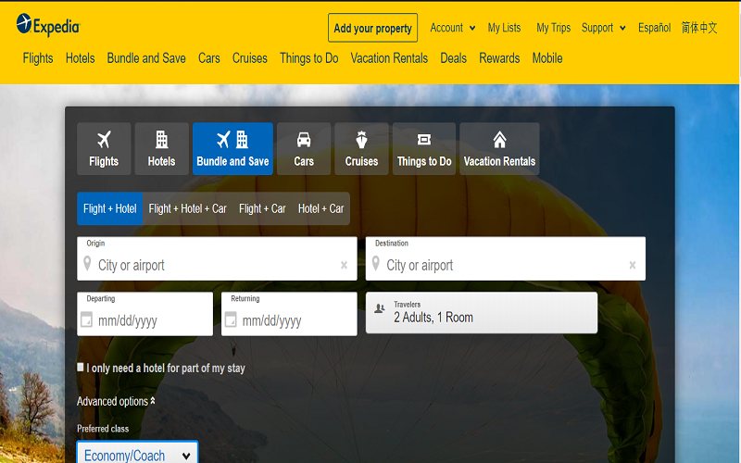741x463 pixels.
Task: Switch language to 简体中文
Action: point(699,28)
